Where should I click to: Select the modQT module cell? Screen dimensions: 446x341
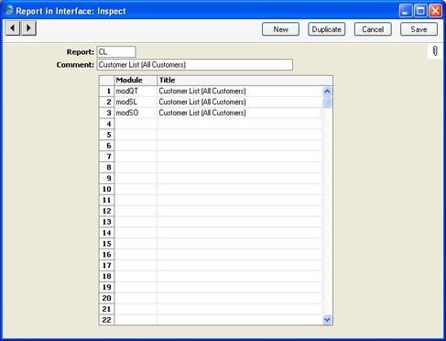tap(136, 91)
